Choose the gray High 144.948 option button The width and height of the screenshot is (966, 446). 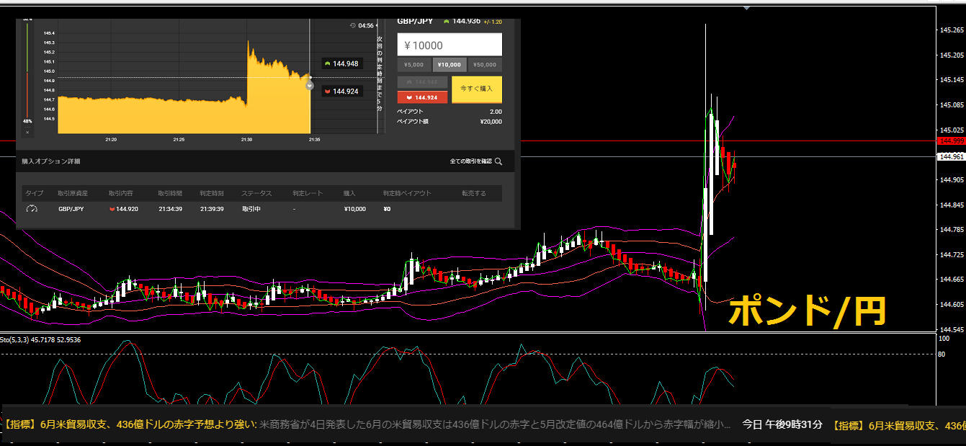422,82
